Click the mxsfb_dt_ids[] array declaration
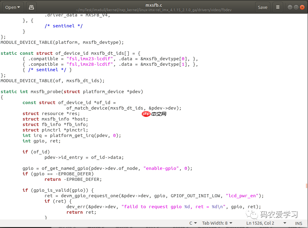 click(x=70, y=53)
